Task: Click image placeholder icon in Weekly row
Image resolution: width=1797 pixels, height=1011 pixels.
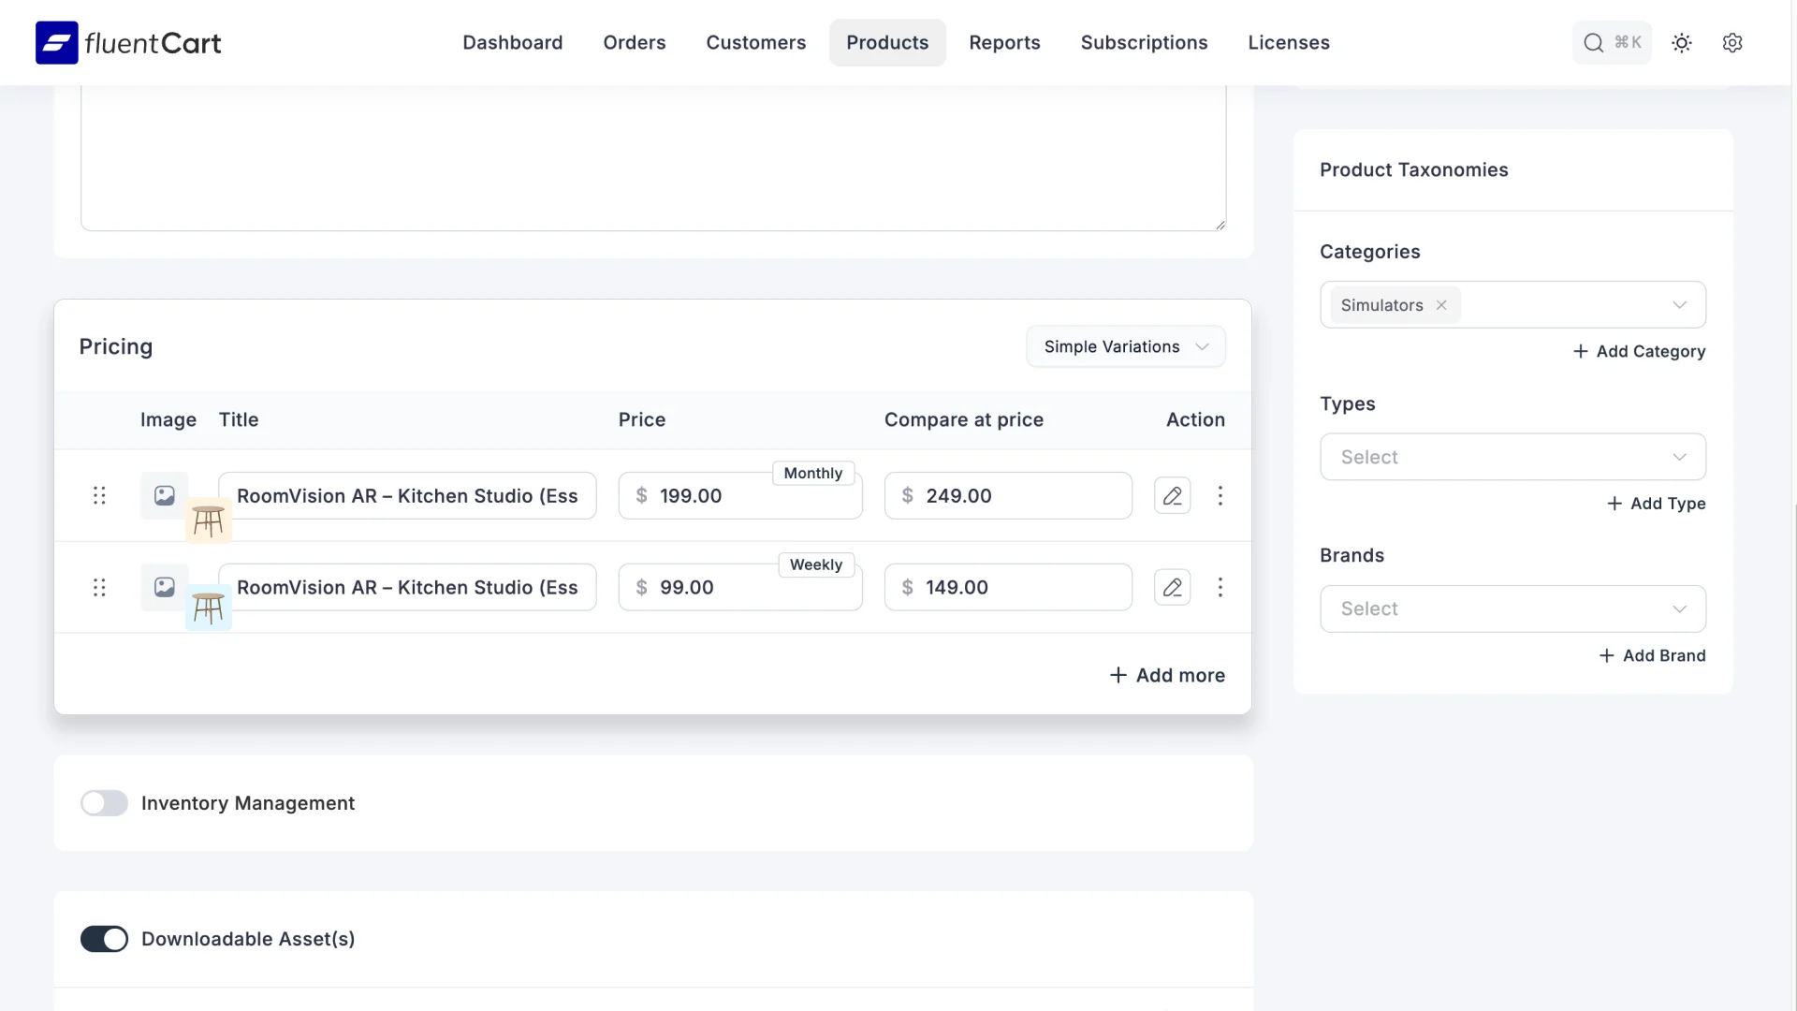Action: click(x=165, y=588)
